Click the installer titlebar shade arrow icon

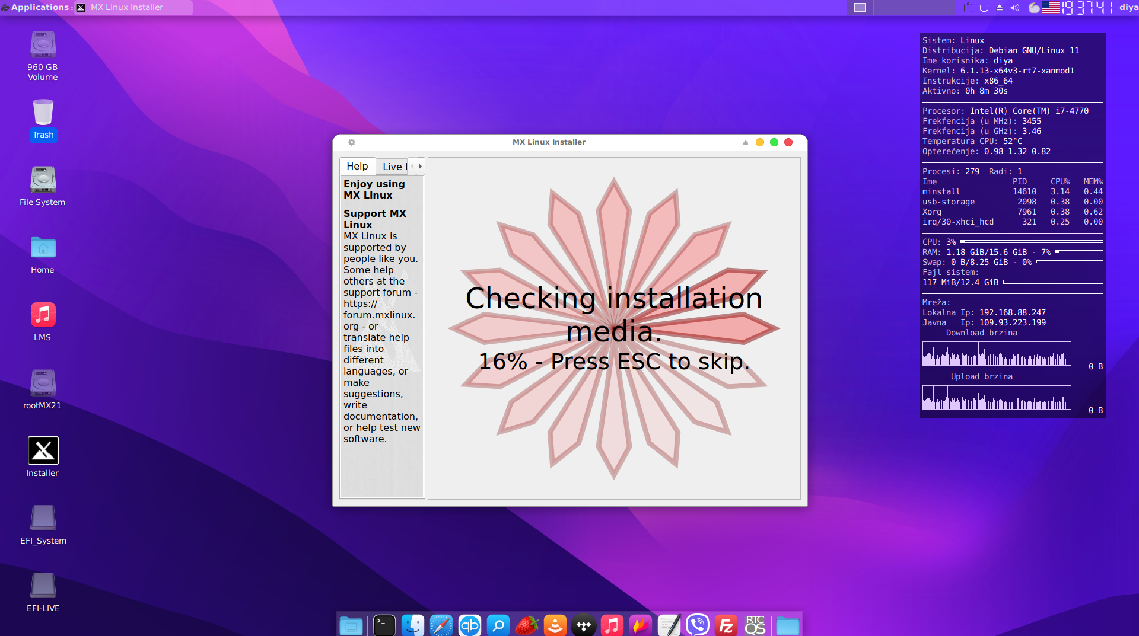[746, 142]
